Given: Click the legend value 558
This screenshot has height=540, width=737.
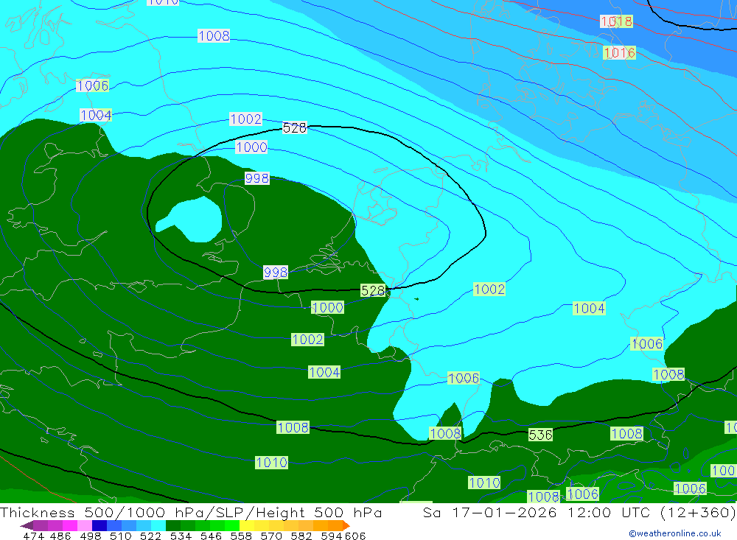Looking at the screenshot, I should tap(241, 536).
